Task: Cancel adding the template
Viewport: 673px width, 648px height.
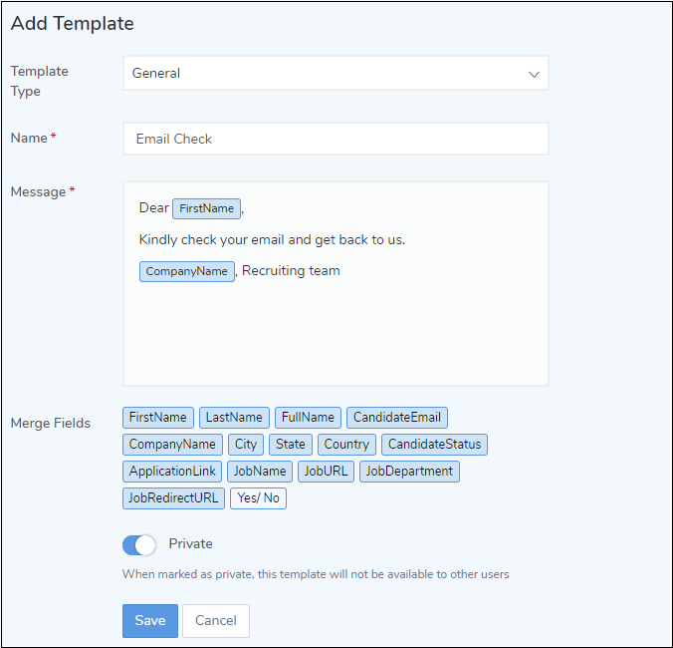Action: (215, 620)
